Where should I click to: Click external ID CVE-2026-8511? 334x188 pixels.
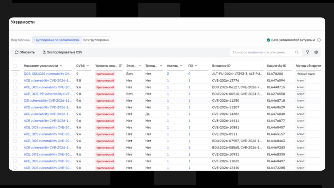pyautogui.click(x=225, y=134)
